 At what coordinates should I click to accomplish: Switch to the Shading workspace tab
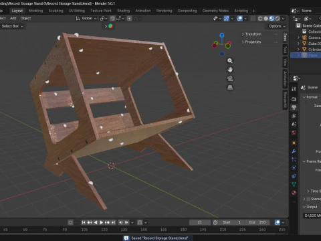[124, 11]
